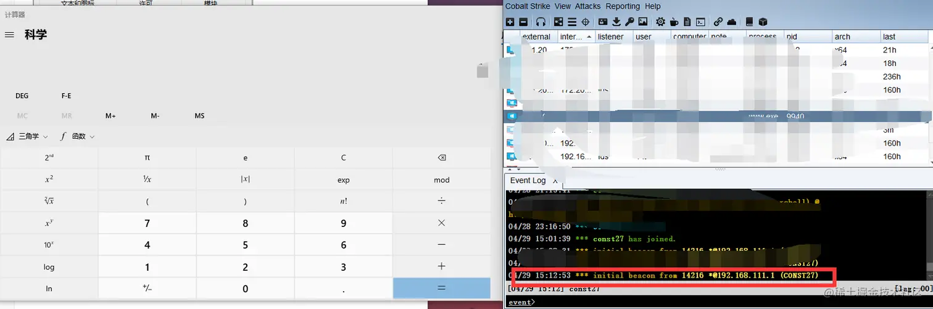The image size is (933, 309).
Task: Open the calculator hamburger navigation menu
Action: coord(9,35)
